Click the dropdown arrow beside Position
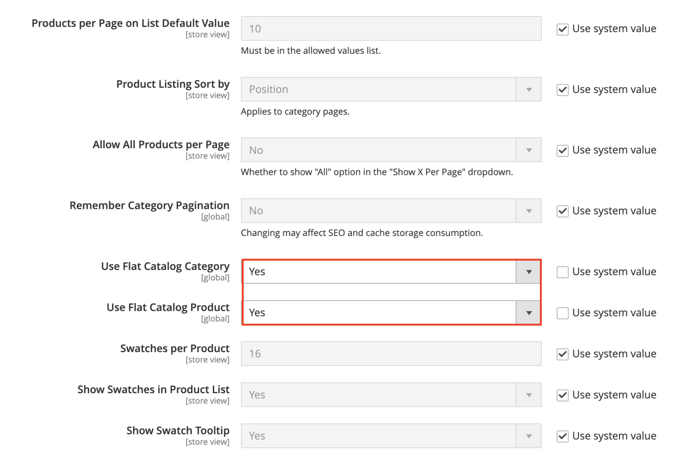Viewport: 694px width, 466px height. click(x=528, y=89)
